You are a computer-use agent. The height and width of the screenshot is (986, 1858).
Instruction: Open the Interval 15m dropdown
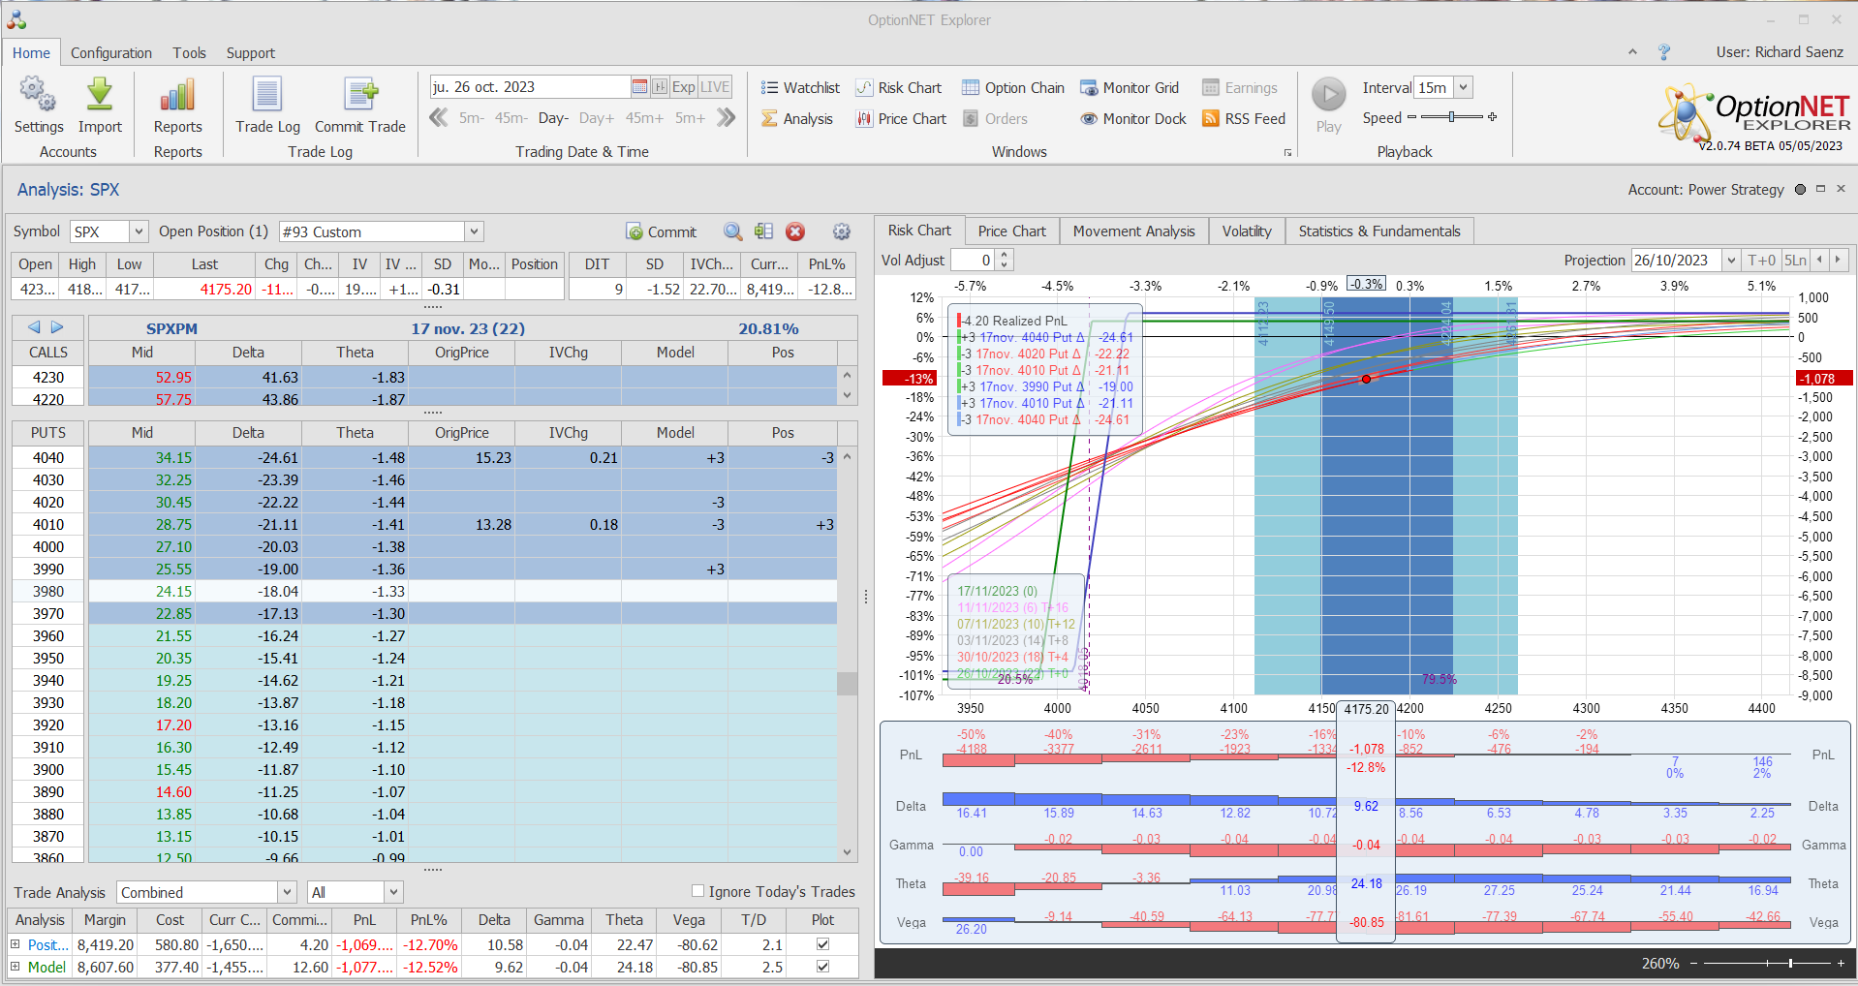coord(1463,88)
